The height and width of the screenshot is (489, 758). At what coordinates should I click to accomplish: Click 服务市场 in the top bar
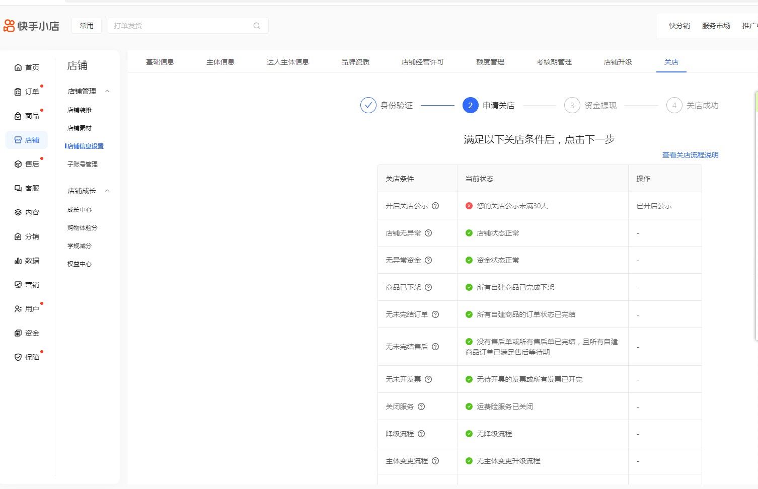pos(716,26)
